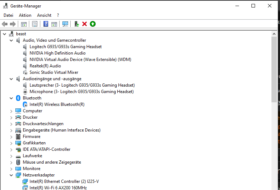The height and width of the screenshot is (190, 280).
Task: Collapse Audio, Video und Gamecontroller category
Action: [x=11, y=41]
